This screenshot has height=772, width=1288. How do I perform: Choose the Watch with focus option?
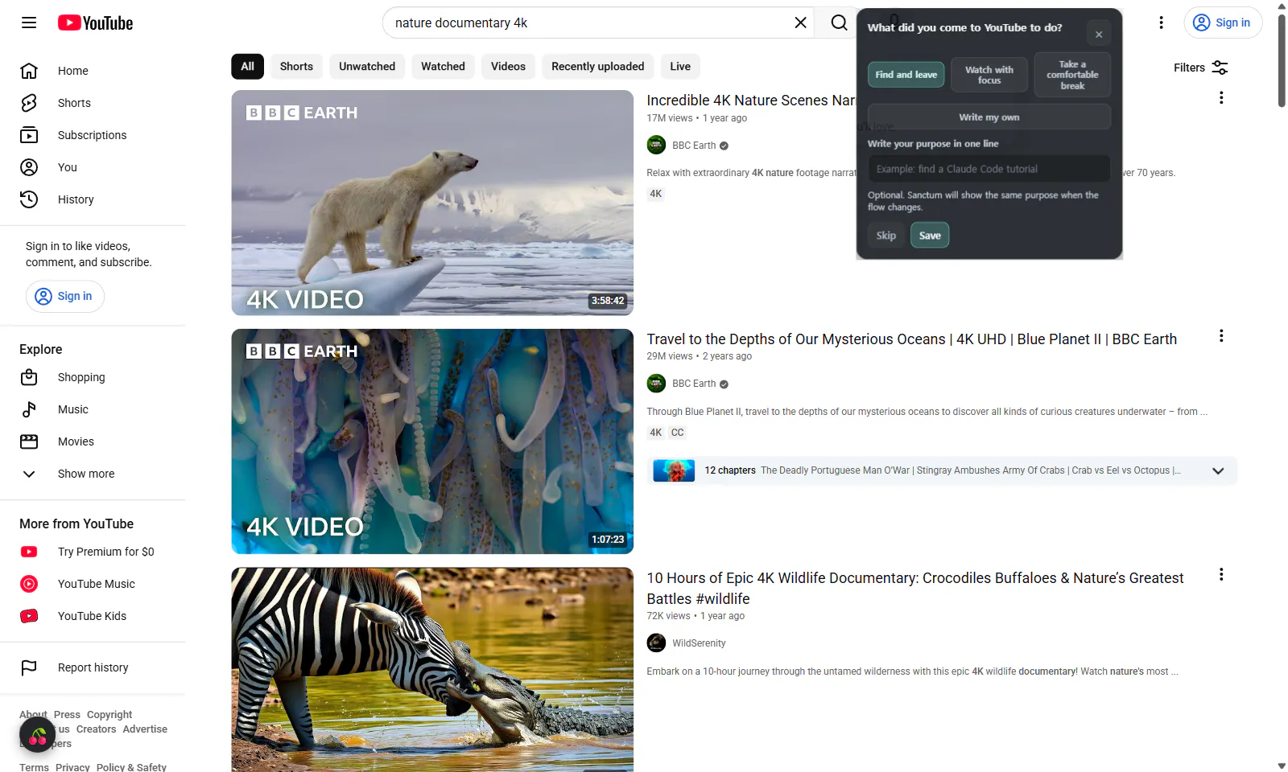coord(989,75)
